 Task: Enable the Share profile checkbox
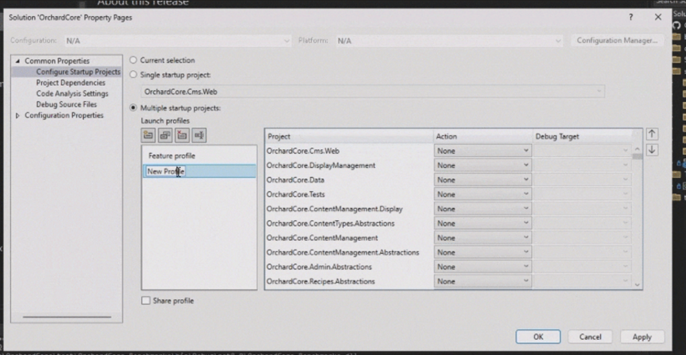point(145,300)
